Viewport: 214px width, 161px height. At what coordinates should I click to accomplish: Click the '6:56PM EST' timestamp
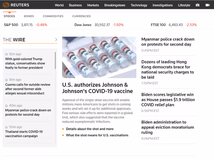150,111
